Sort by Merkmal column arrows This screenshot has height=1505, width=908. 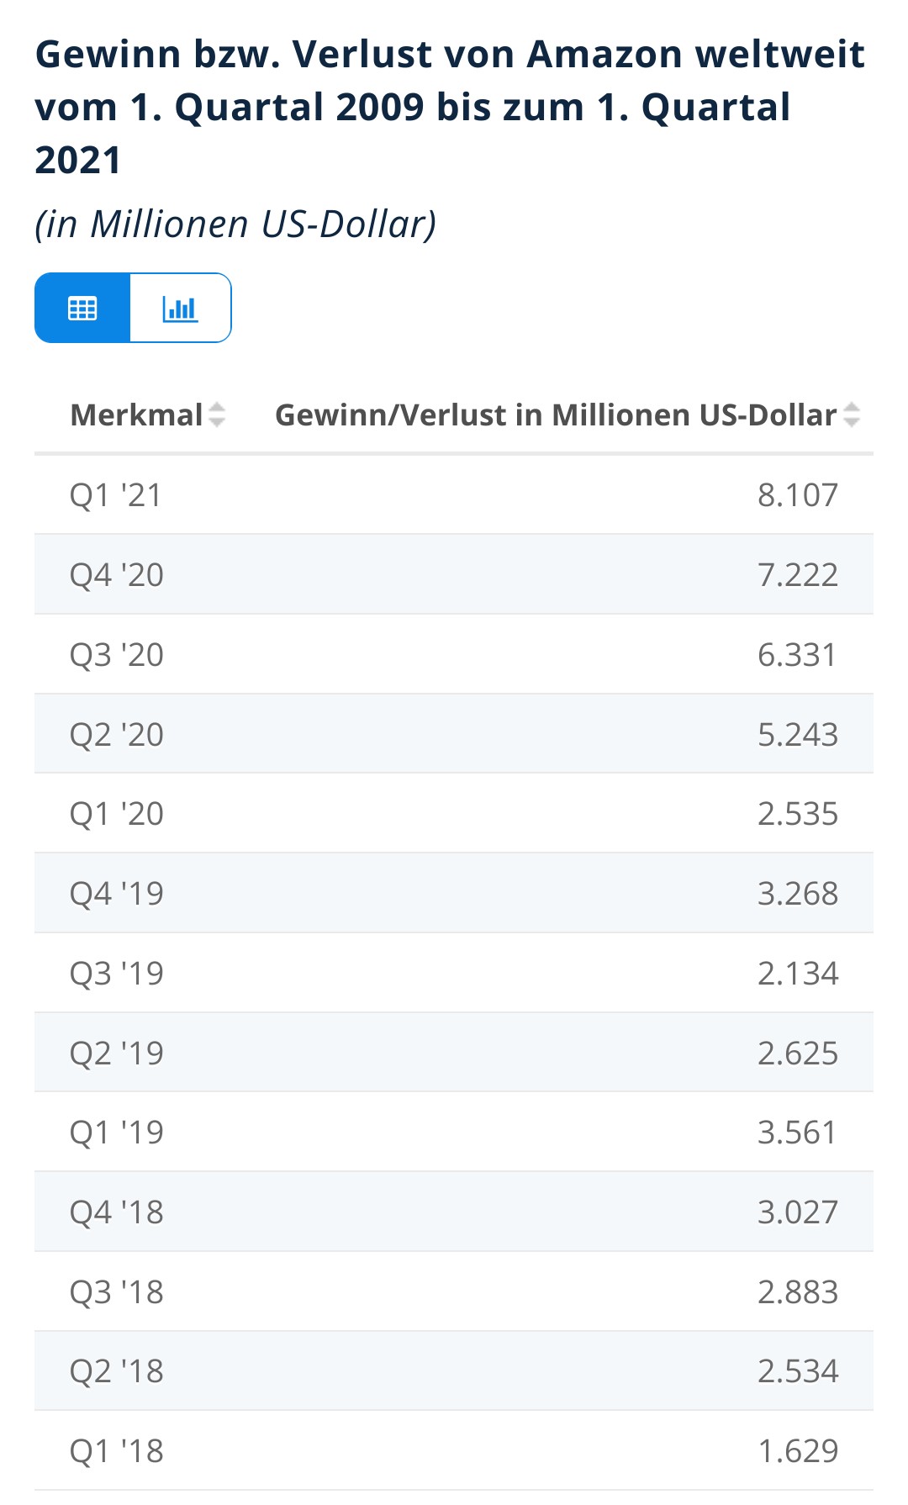point(217,415)
